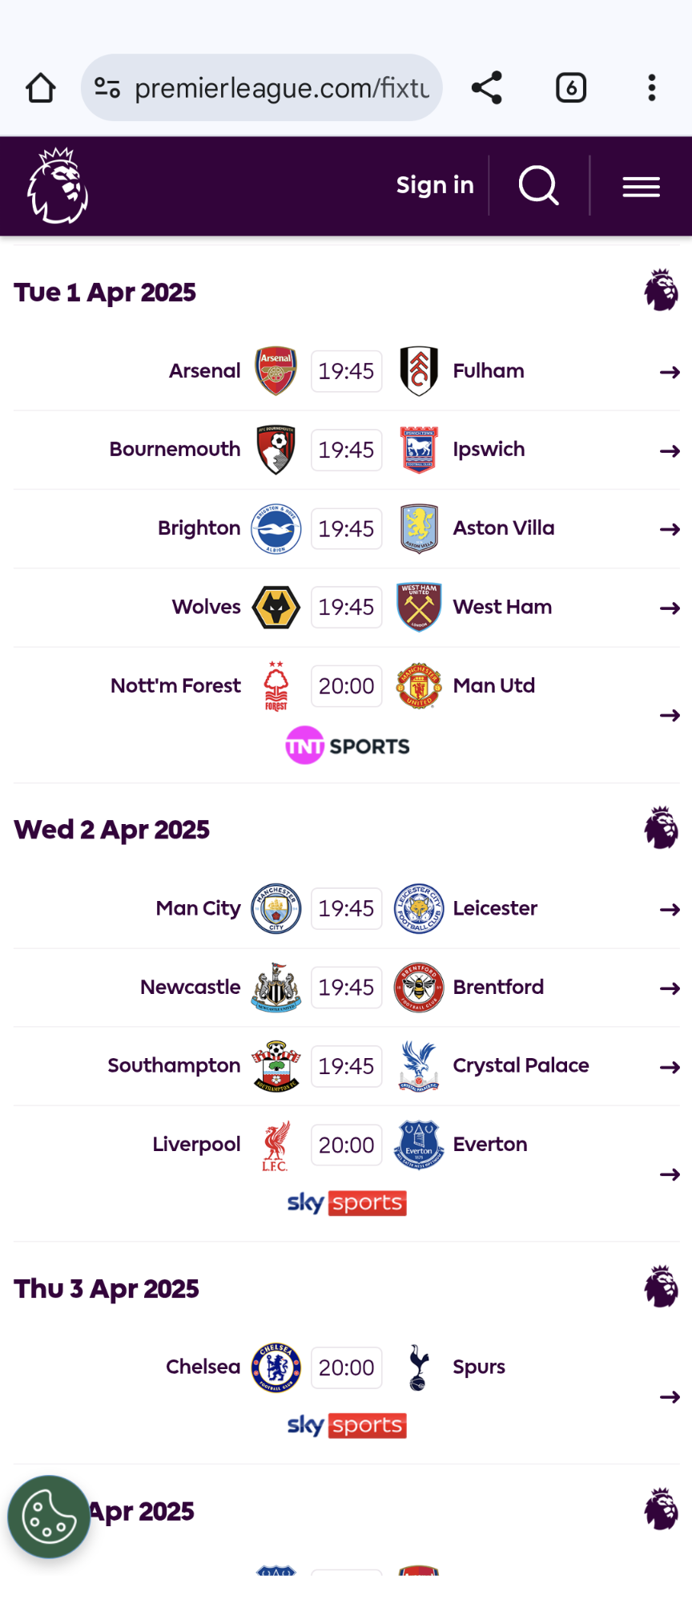
Task: Tap the TNT Sports broadcaster logo
Action: tap(348, 745)
